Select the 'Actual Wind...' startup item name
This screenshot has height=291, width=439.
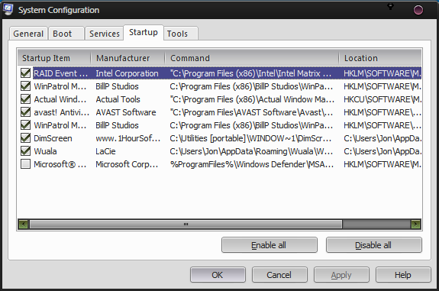60,99
